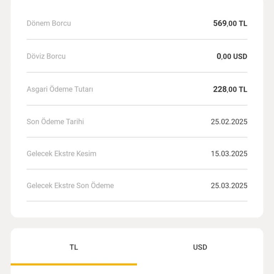Tap the 228,00 TL minimum payment amount

tap(230, 89)
